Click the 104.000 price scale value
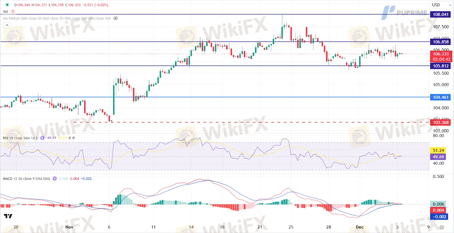 tap(441, 108)
